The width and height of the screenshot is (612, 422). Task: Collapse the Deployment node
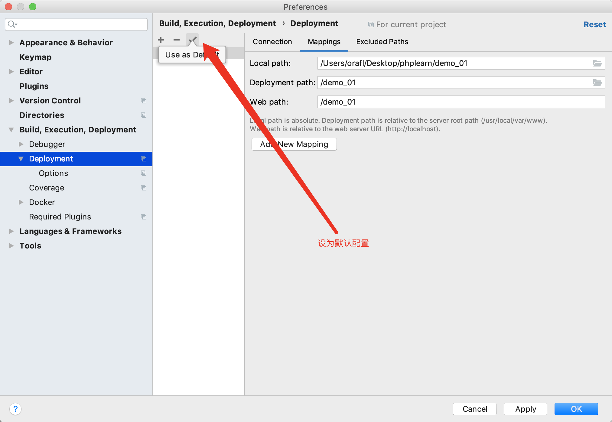tap(21, 159)
